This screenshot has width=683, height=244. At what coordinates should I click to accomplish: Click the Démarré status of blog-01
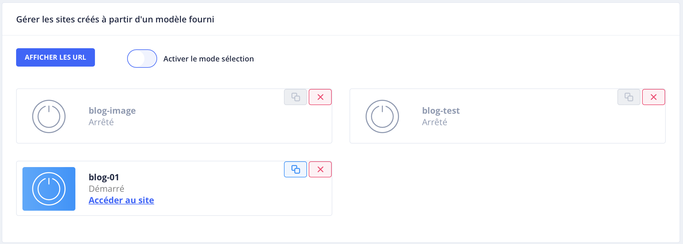tap(106, 189)
